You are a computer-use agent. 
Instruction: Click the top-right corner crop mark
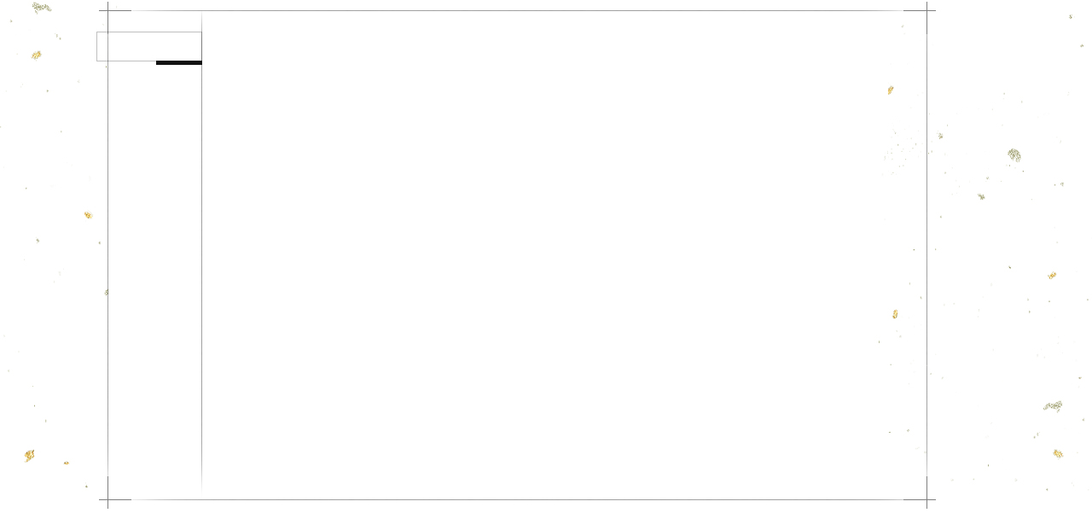coord(926,11)
